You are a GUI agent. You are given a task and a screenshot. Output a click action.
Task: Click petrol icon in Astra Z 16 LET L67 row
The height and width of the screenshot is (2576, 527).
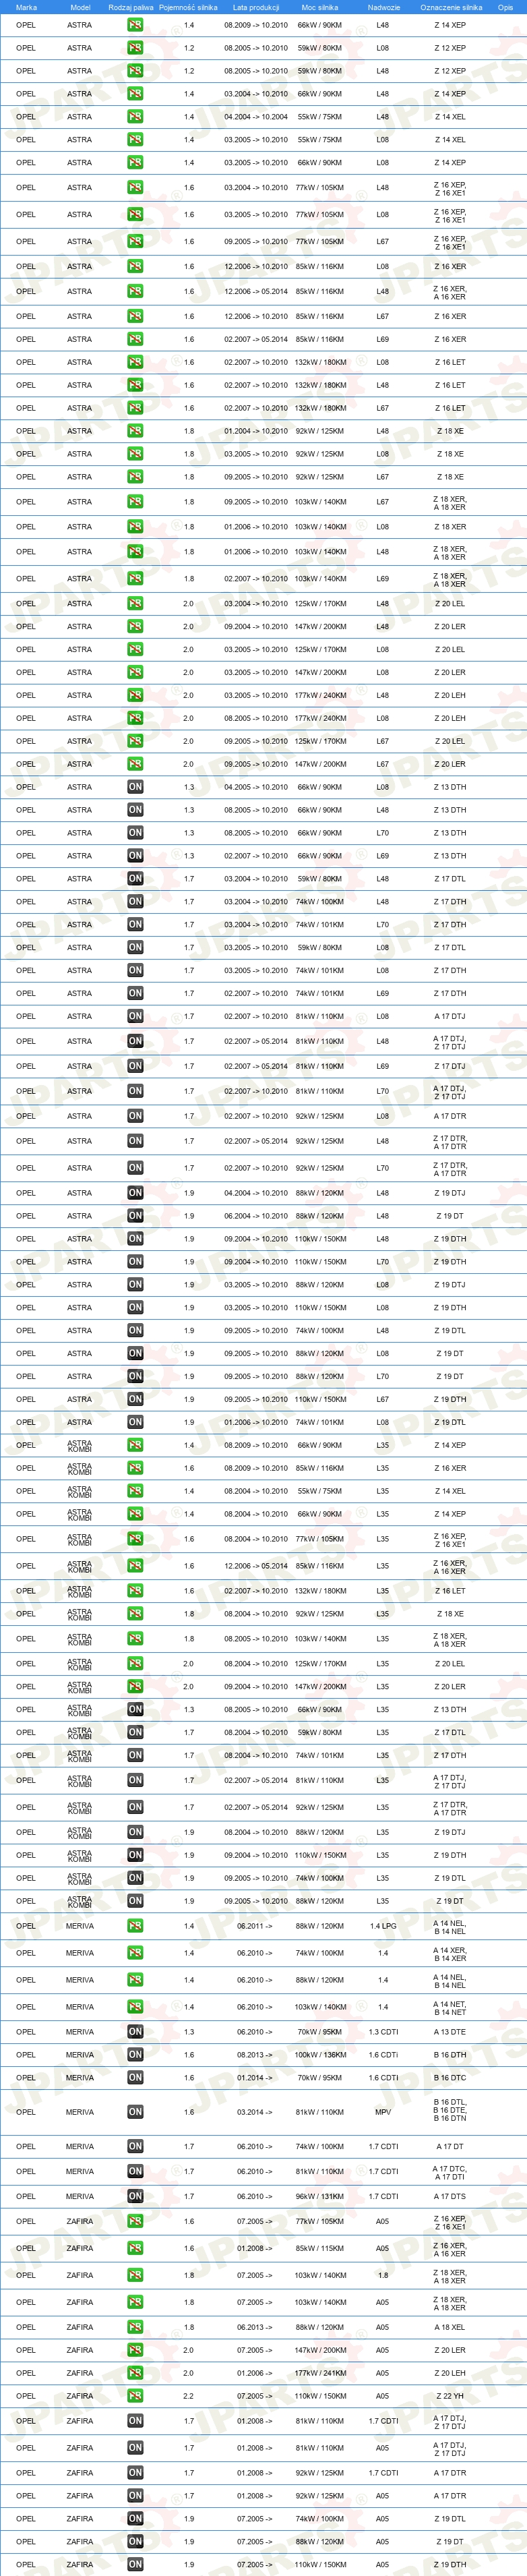tap(135, 408)
